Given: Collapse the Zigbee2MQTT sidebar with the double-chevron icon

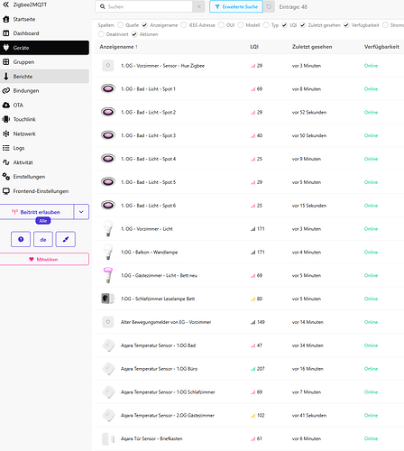Looking at the screenshot, I should 6,5.
